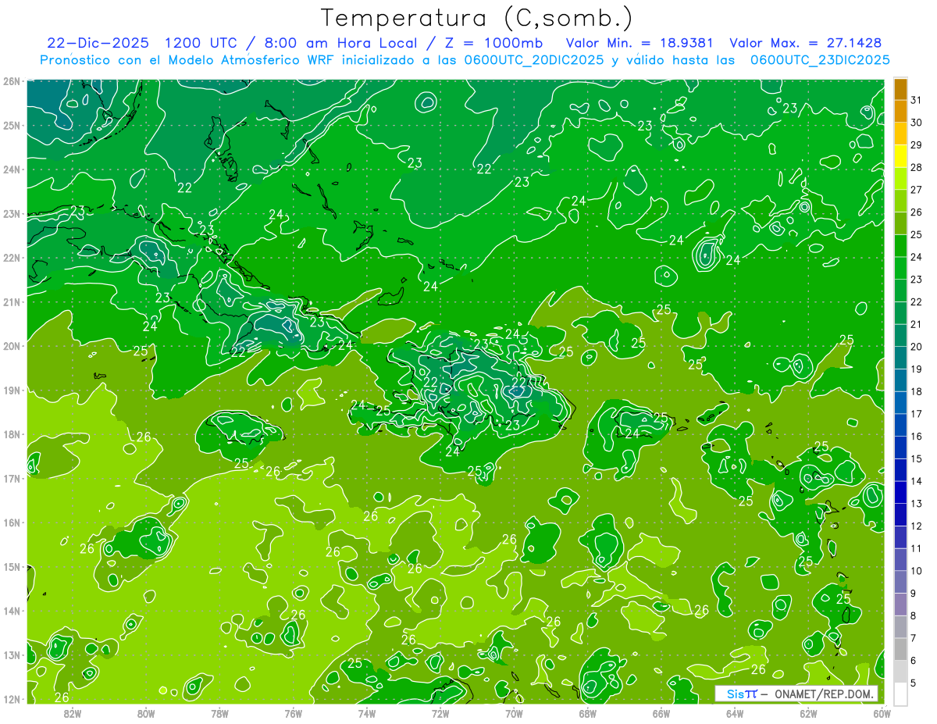This screenshot has height=724, width=937.
Task: Click the legend value '11'
Action: (917, 548)
